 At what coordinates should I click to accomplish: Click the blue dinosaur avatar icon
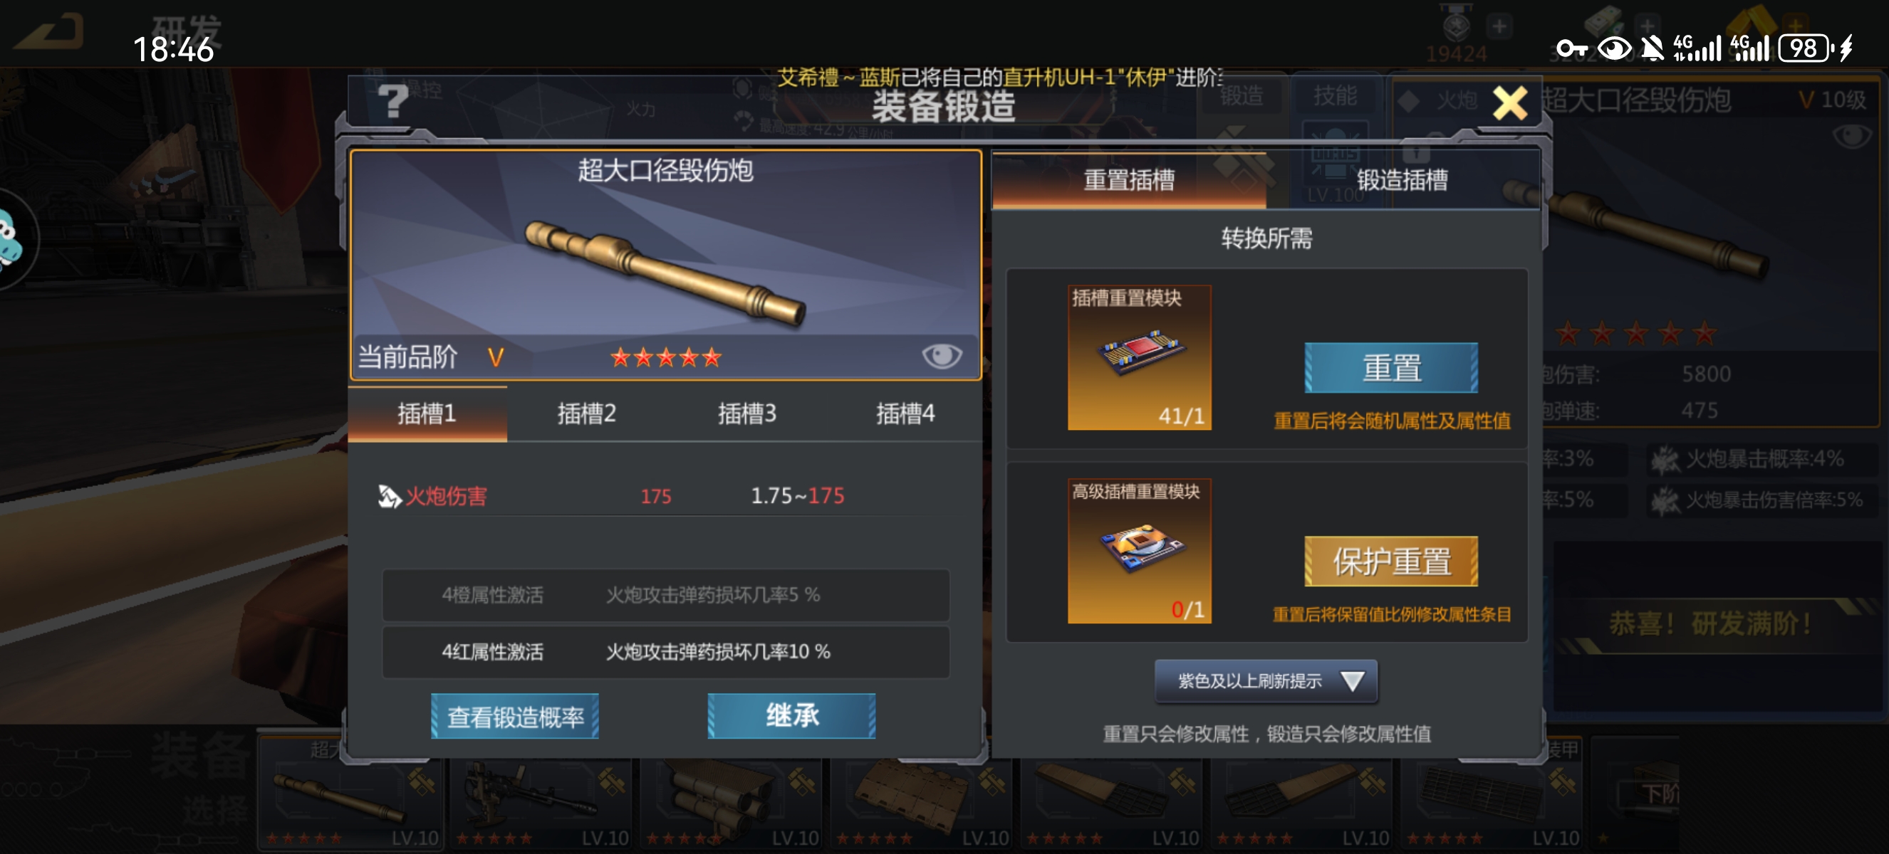pos(11,239)
